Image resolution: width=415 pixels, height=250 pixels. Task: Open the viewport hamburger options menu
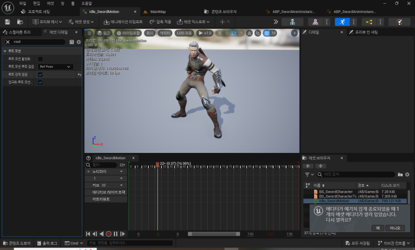[90, 33]
